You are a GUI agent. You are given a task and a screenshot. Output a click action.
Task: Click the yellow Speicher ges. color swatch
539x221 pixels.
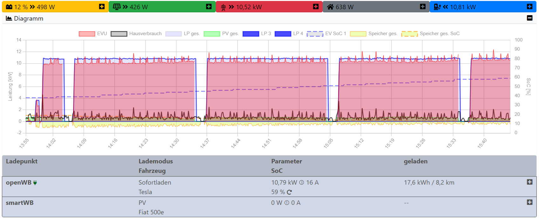(358, 34)
